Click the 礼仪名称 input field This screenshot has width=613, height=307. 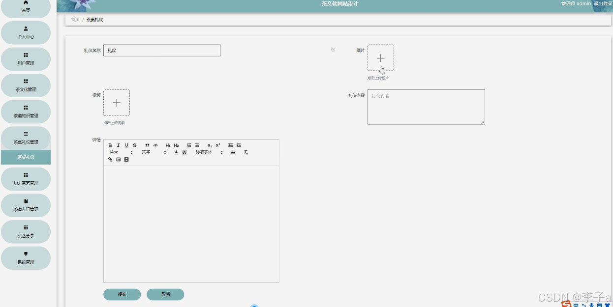point(162,51)
